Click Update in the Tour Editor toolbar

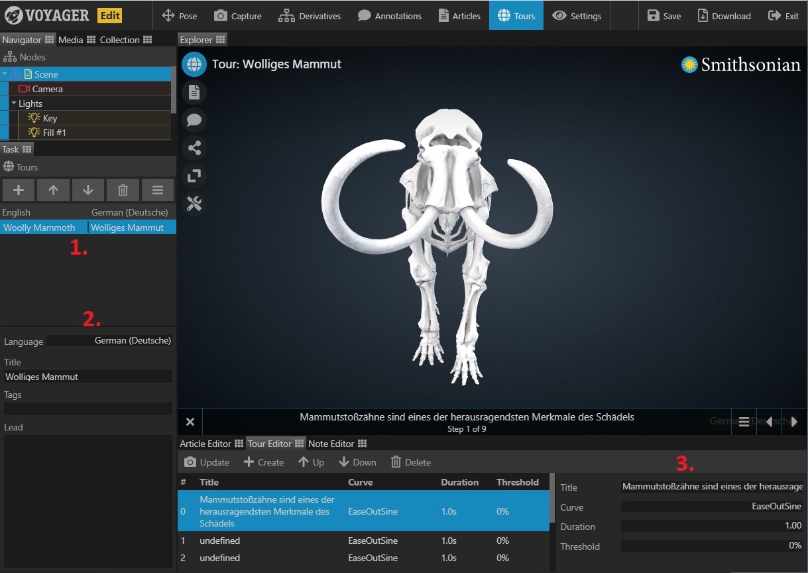[x=207, y=462]
